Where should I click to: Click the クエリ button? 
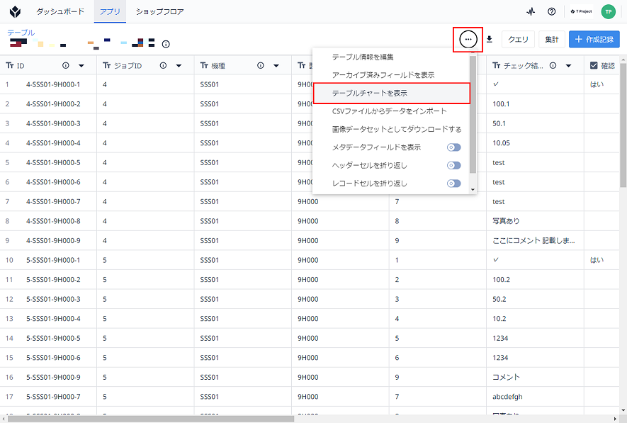[x=518, y=39]
